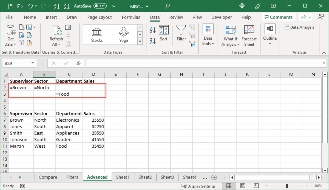Open the Sheet2 worksheet tab
The width and height of the screenshot is (329, 190).
pos(145,177)
